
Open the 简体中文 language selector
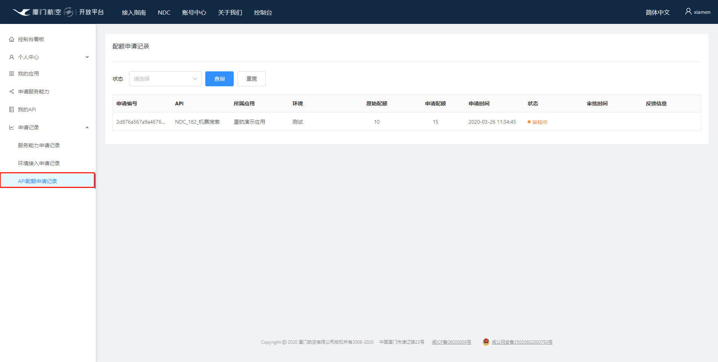(657, 12)
